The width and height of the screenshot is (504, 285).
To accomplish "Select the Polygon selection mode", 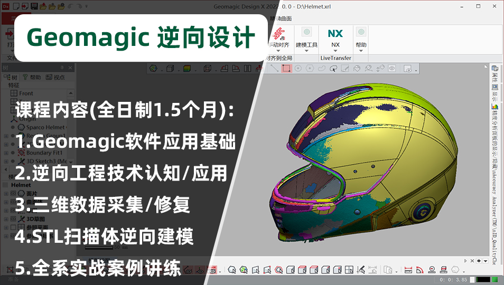I will (x=310, y=69).
